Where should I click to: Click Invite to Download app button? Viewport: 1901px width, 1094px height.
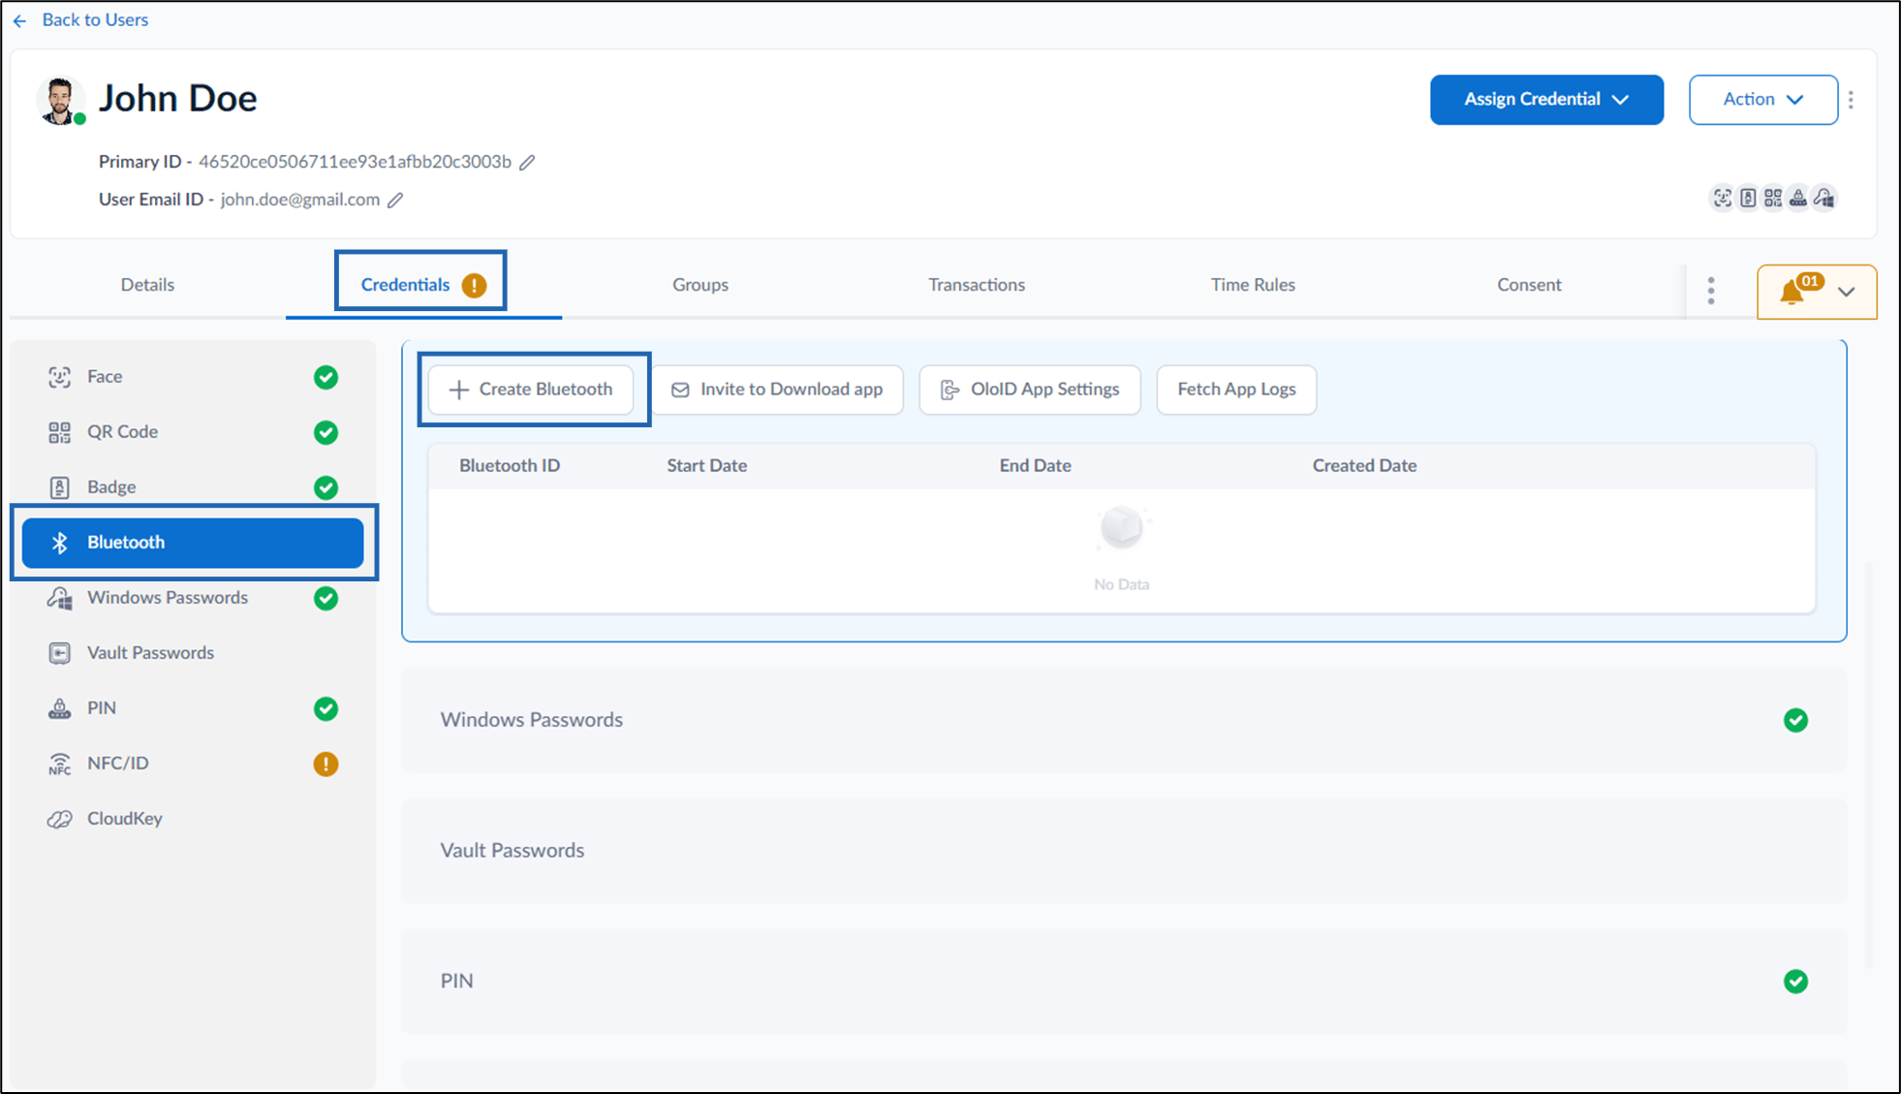point(777,390)
